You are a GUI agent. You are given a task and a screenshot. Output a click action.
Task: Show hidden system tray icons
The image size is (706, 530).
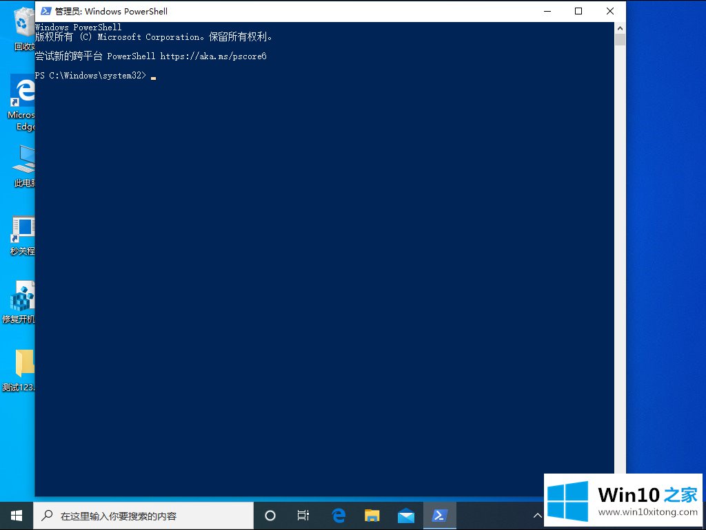click(x=537, y=516)
